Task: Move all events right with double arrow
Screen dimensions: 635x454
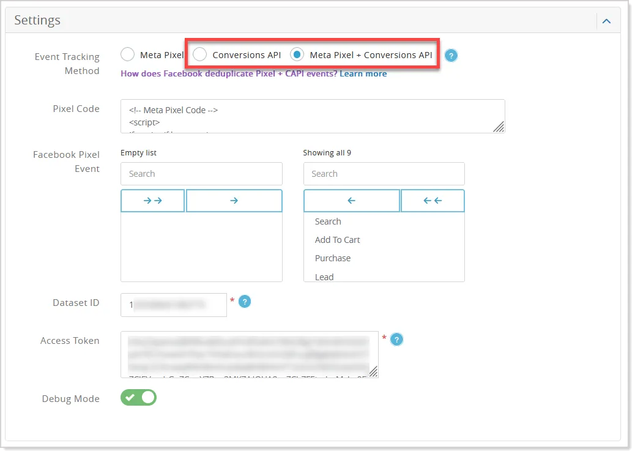Action: click(153, 201)
